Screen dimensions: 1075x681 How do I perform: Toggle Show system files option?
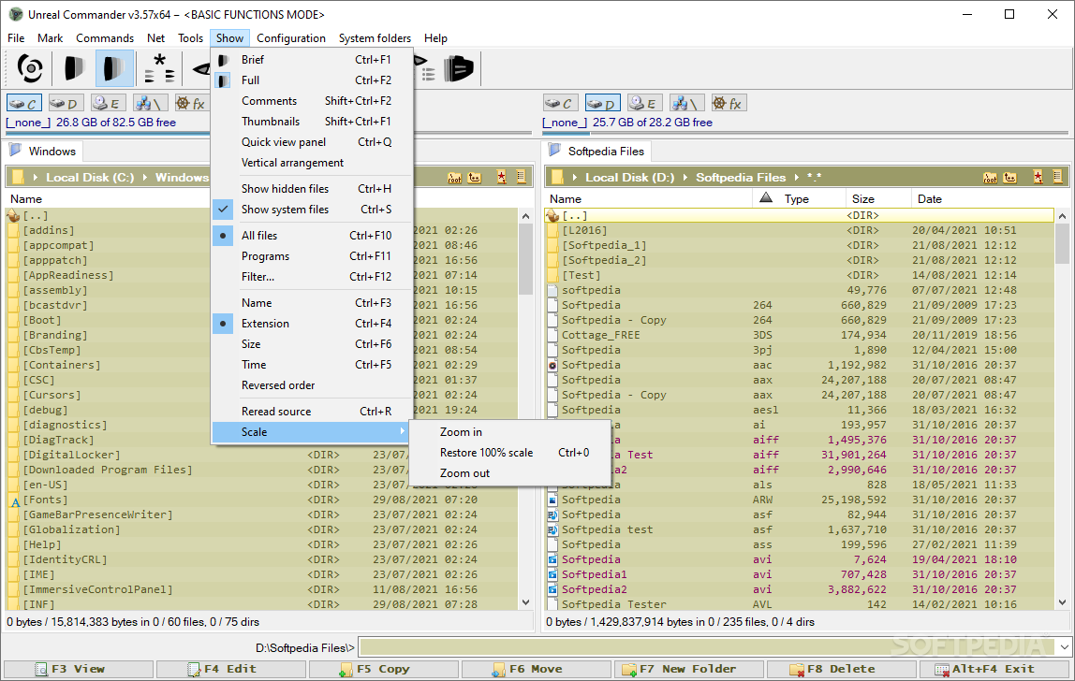312,209
